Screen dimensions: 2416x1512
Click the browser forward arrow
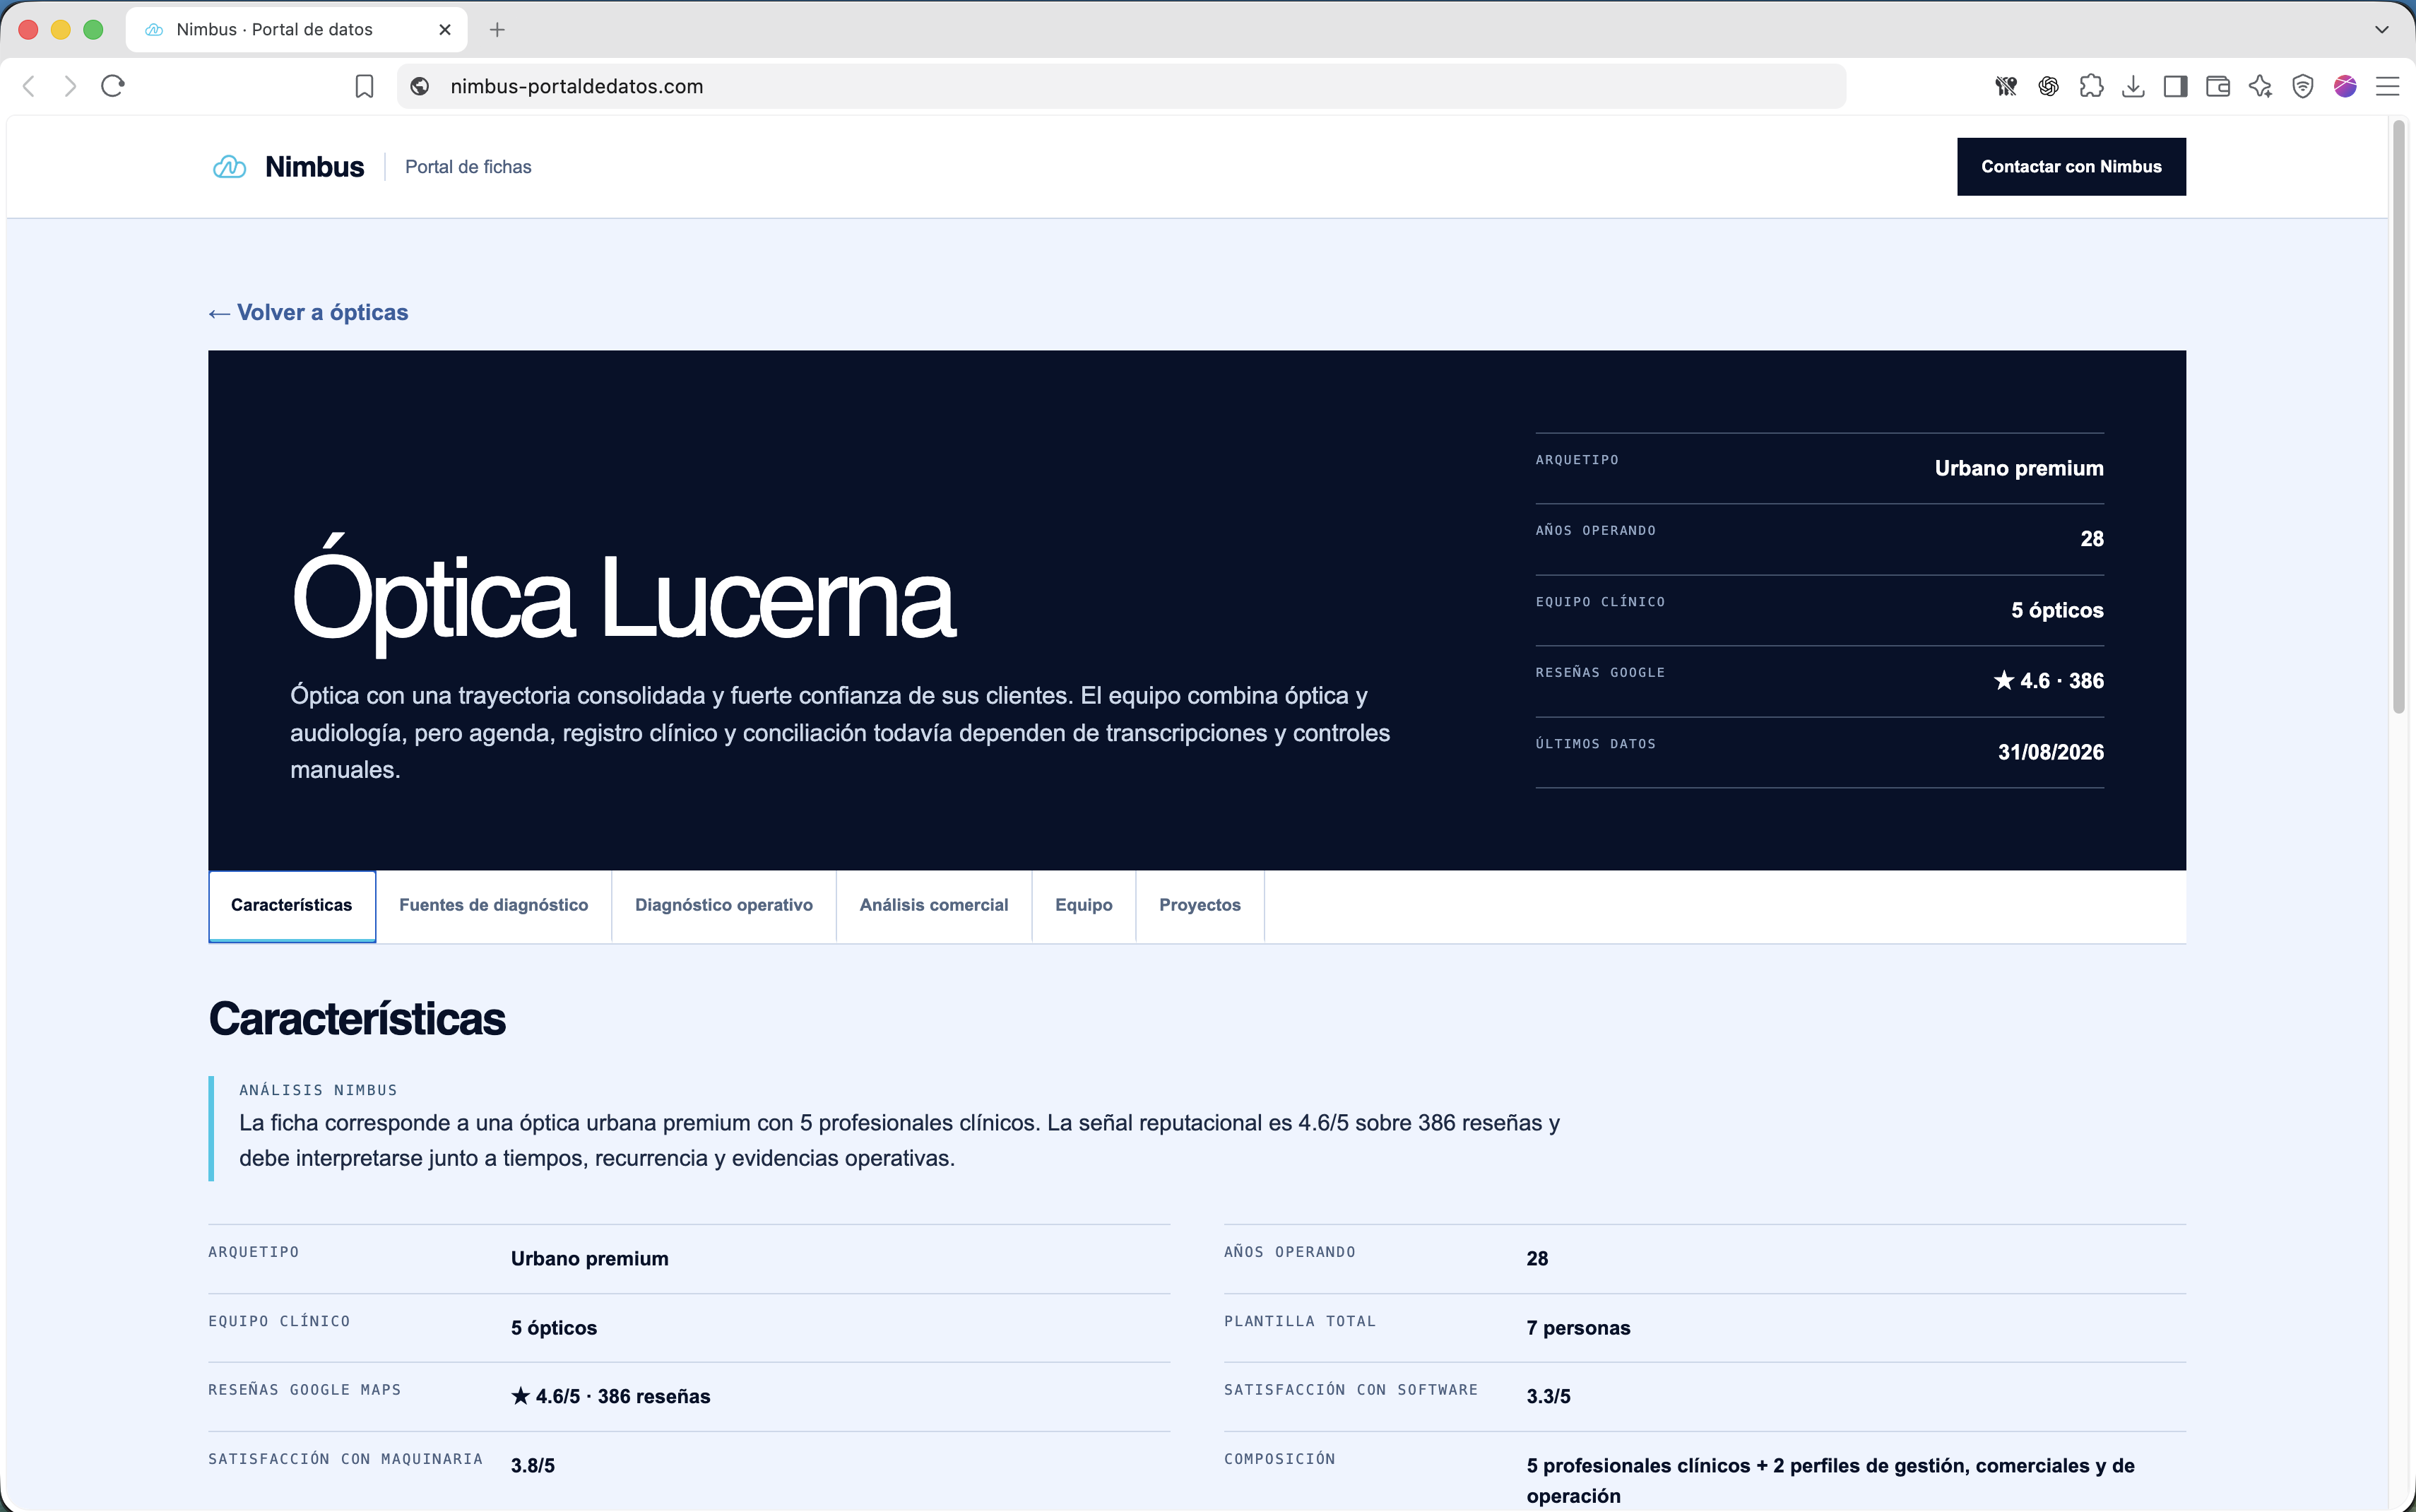pos(70,87)
